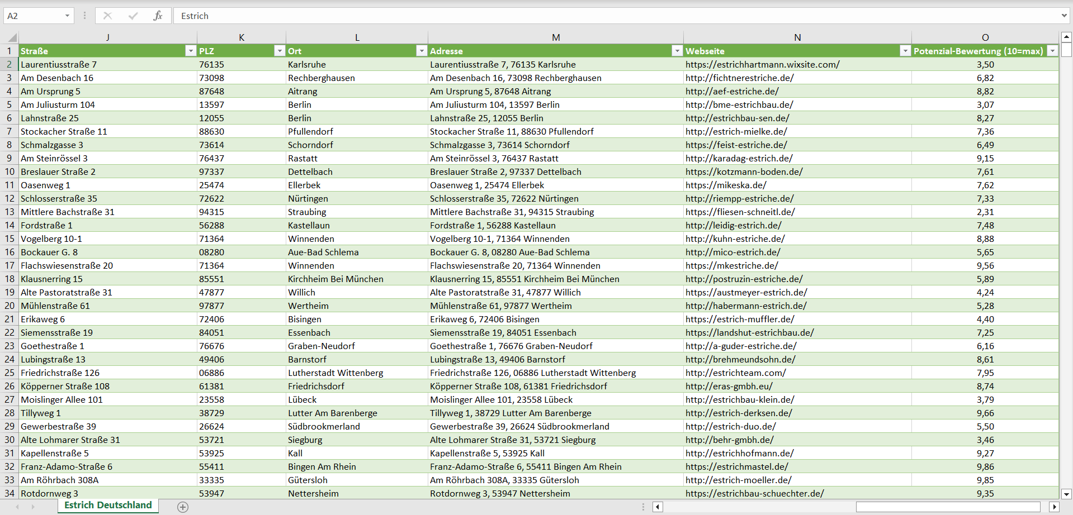
Task: Click the vertical scrollbar thumb
Action: (x=1066, y=50)
